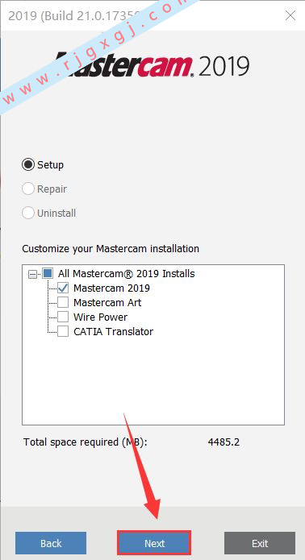The image size is (305, 560).
Task: Select the Wire Power text label
Action: 101,317
